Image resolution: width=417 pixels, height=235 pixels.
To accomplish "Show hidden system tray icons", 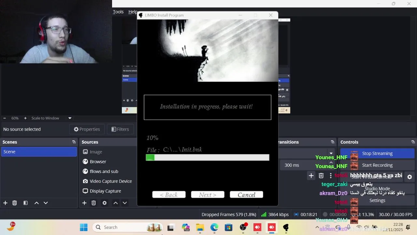I will [x=317, y=227].
